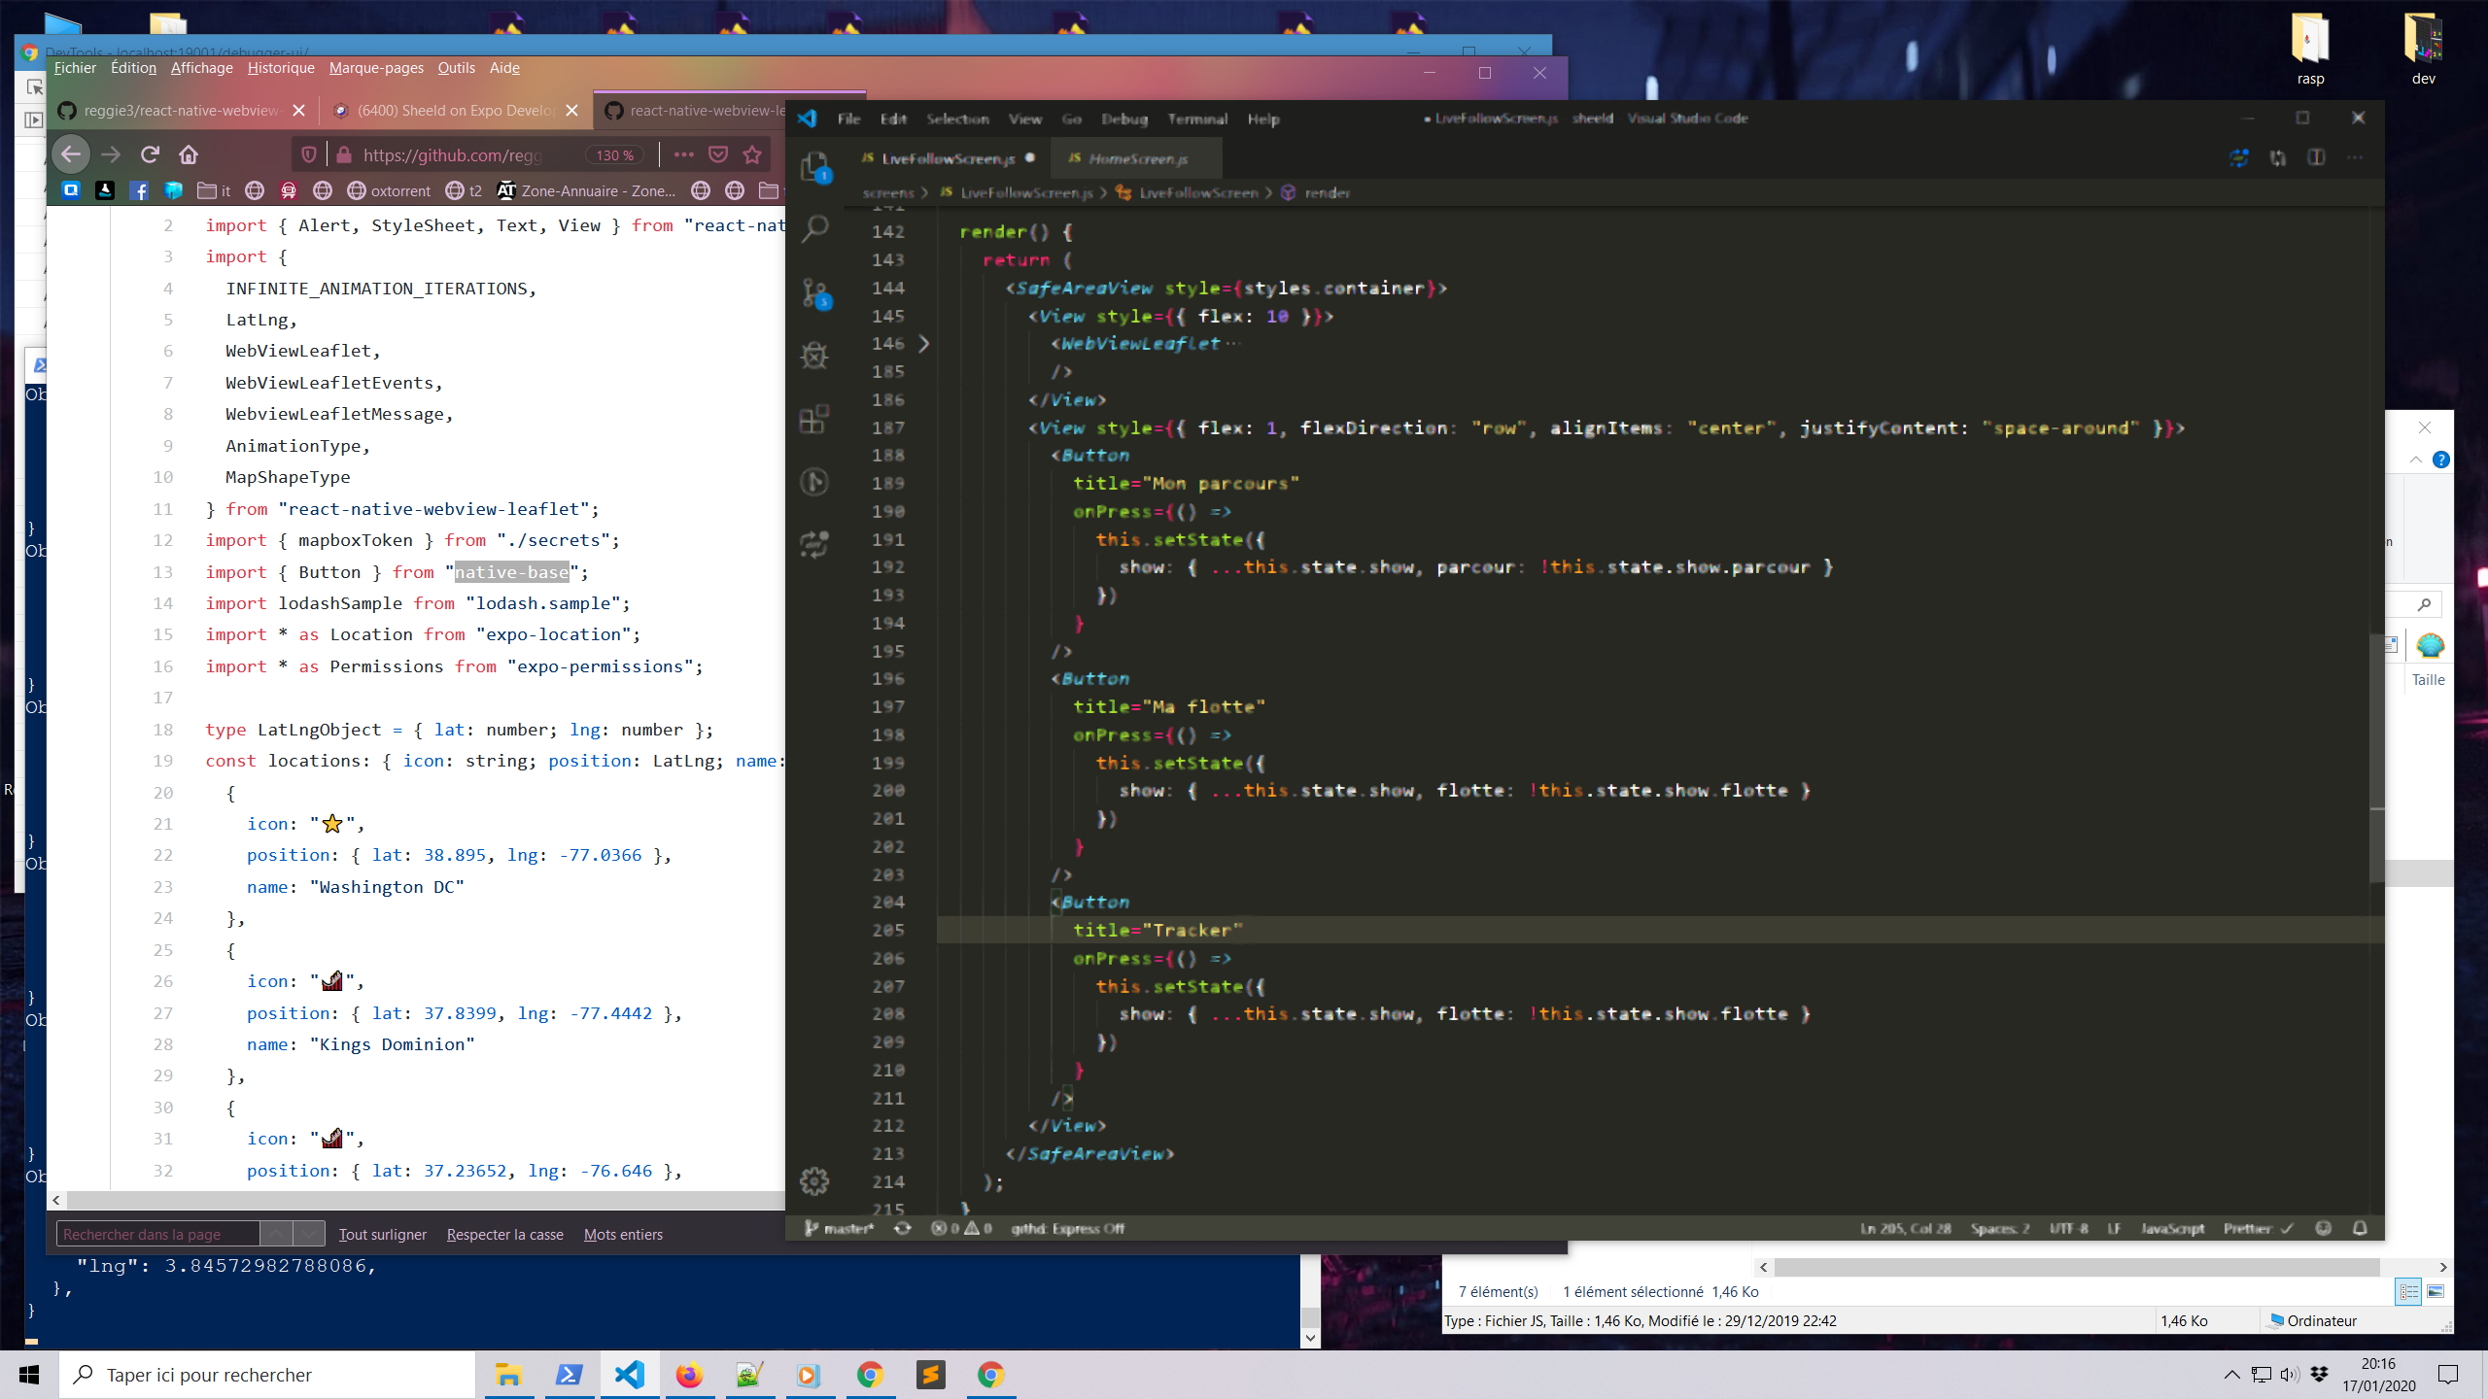Image resolution: width=2488 pixels, height=1399 pixels.
Task: Click the blue sync icon in VS Code toolbar
Action: click(2239, 157)
